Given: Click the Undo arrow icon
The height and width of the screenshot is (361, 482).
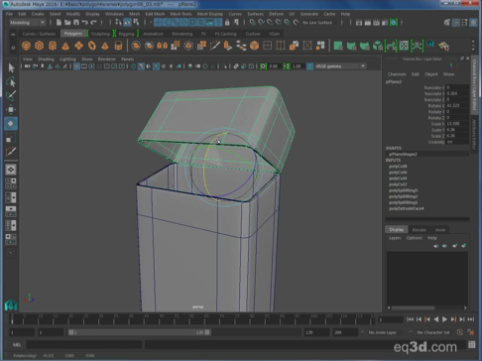Looking at the screenshot, I should (84, 23).
